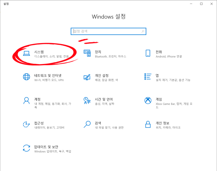Open 검색 settings category title

point(98,123)
